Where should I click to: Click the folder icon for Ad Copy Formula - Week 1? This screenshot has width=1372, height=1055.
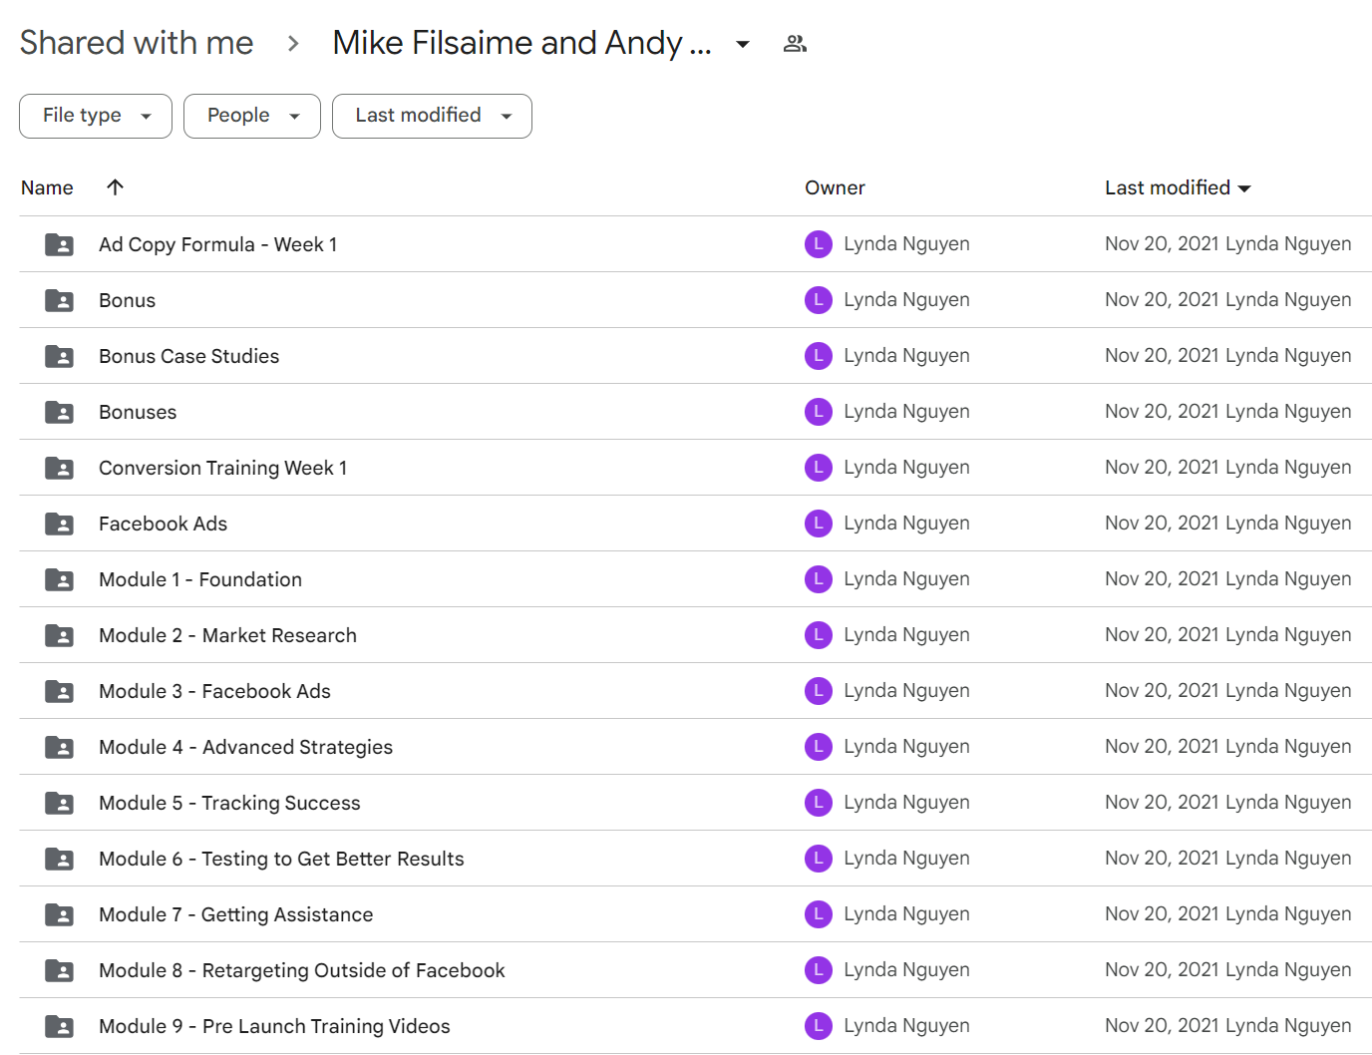[59, 244]
